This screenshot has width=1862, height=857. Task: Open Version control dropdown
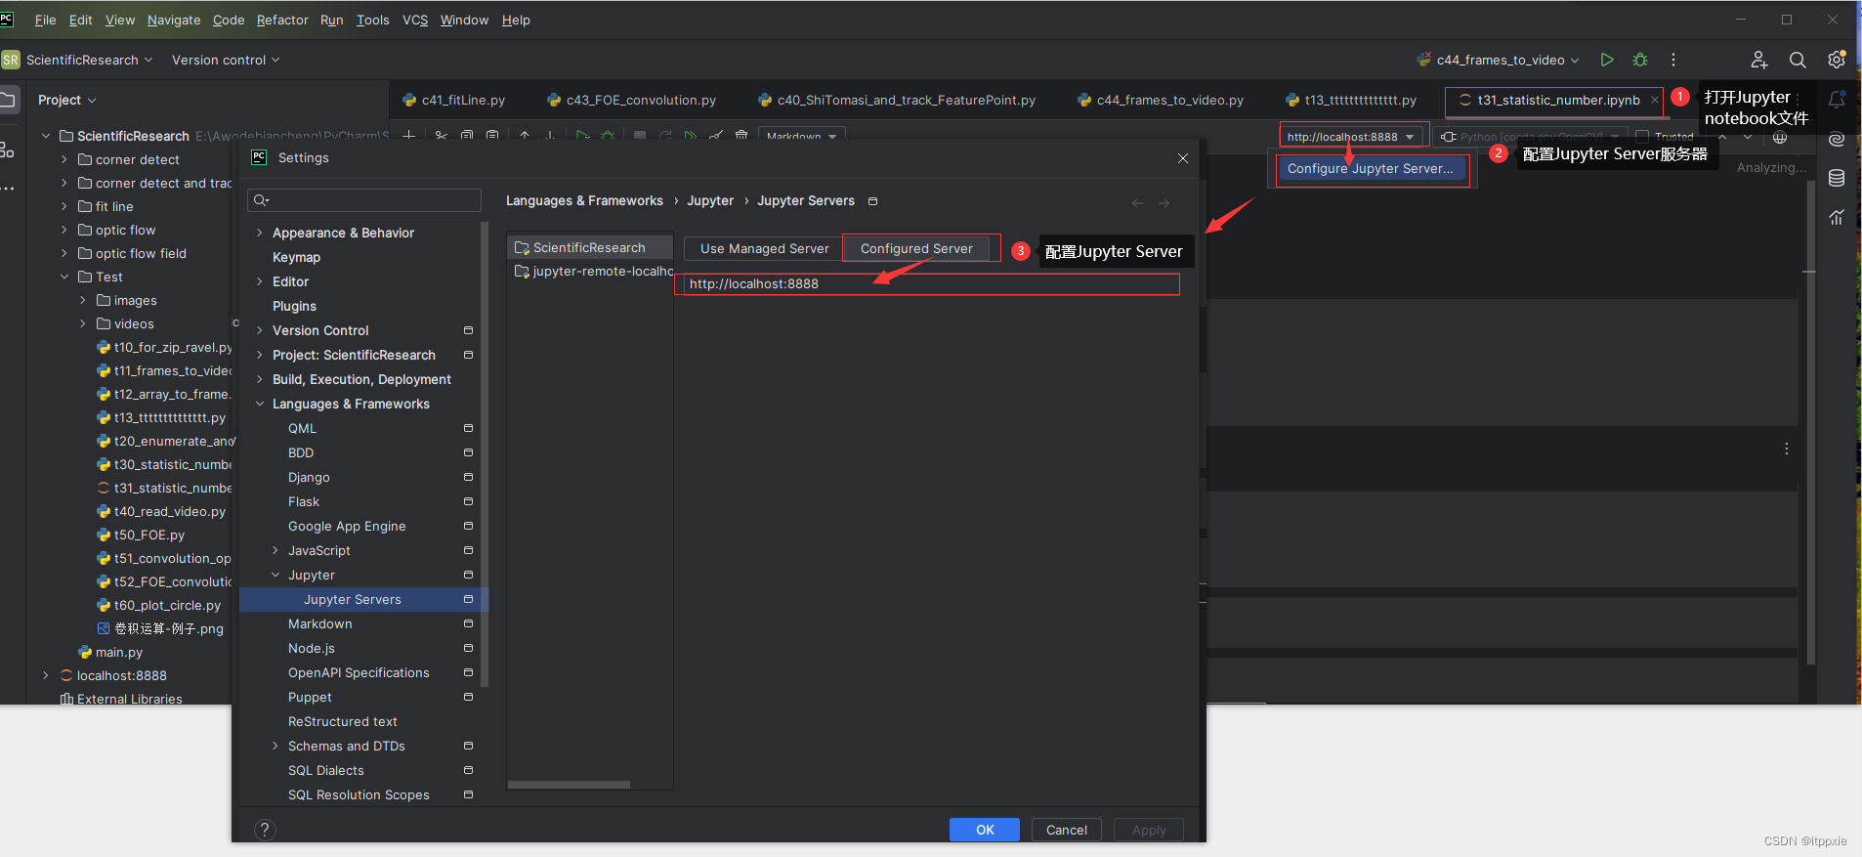click(x=226, y=60)
